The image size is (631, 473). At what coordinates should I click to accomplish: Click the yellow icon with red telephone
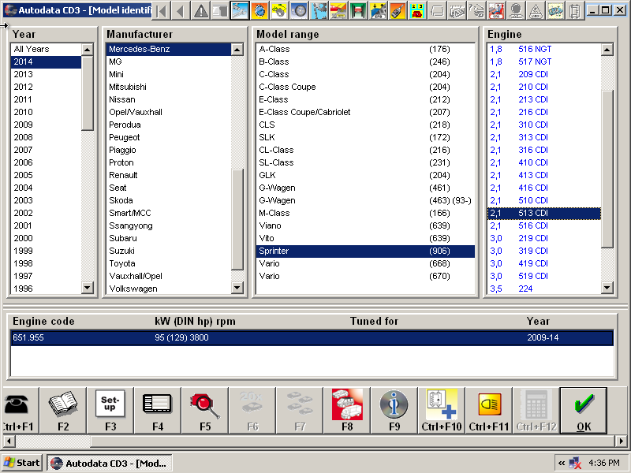click(417, 10)
